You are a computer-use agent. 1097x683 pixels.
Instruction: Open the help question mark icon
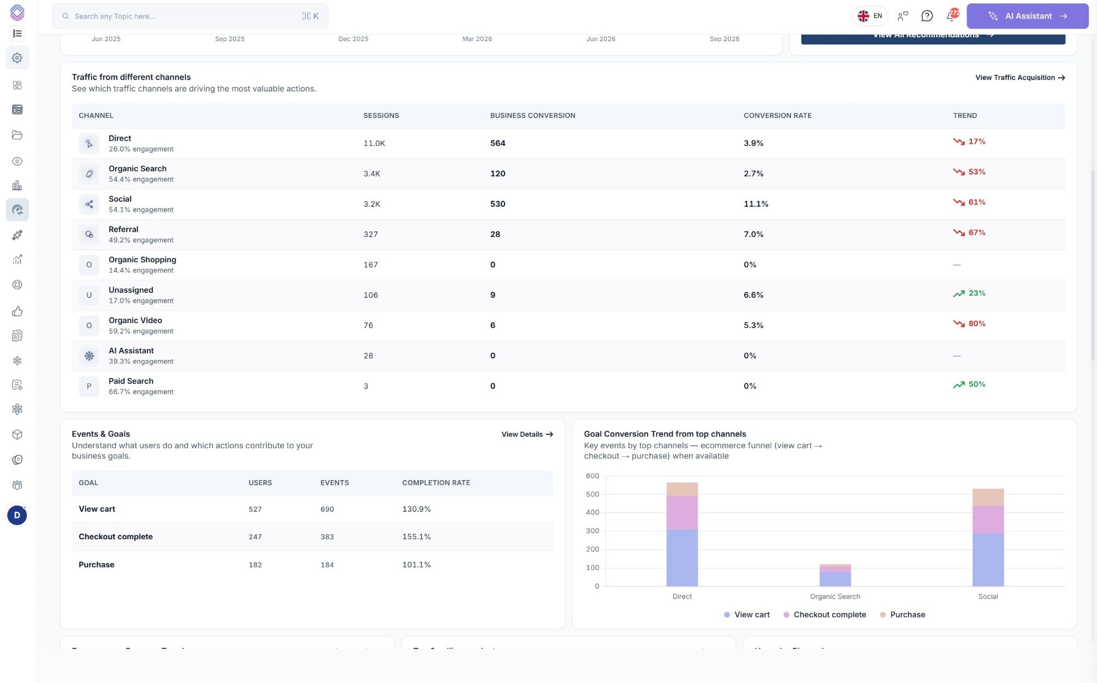pyautogui.click(x=927, y=16)
